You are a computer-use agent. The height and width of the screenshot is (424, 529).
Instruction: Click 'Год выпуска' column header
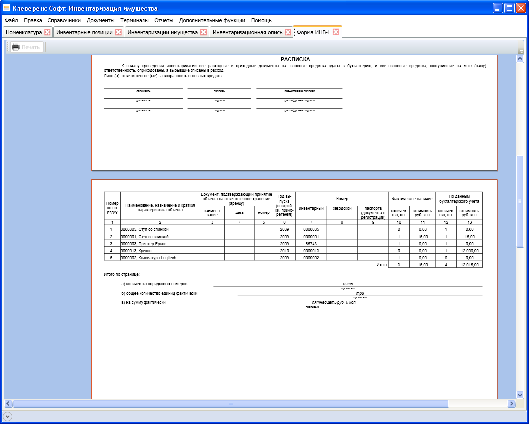284,206
